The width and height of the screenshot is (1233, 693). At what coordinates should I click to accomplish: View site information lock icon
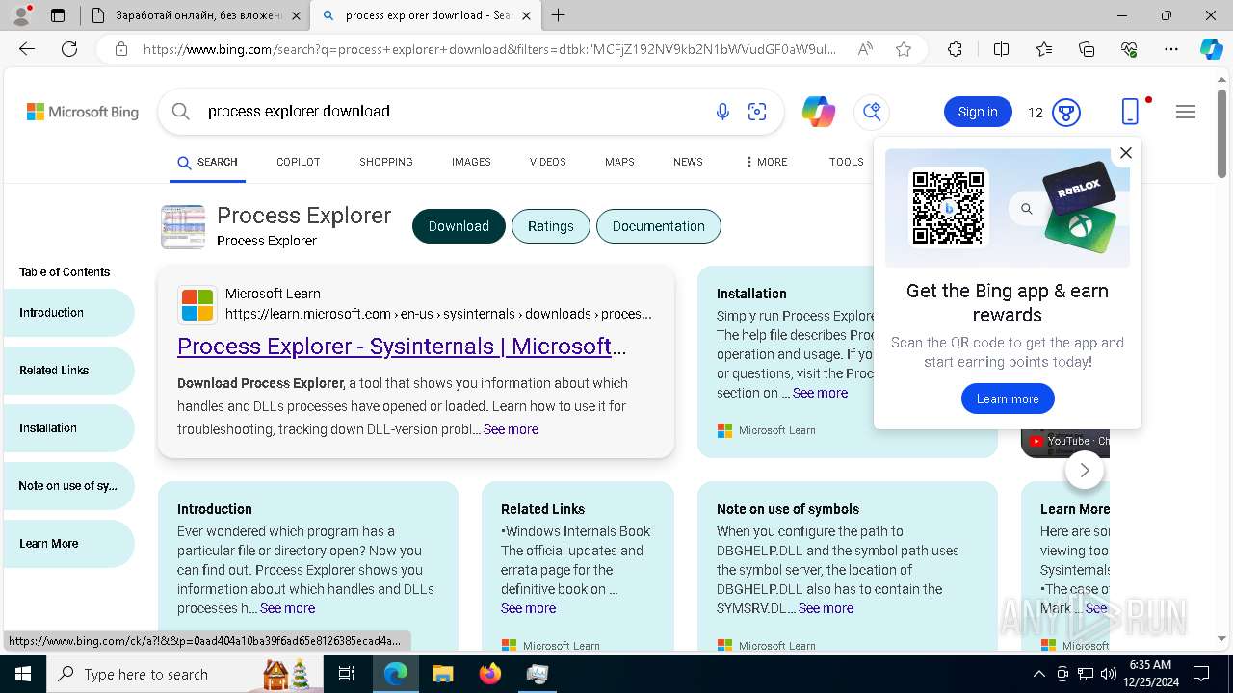pyautogui.click(x=120, y=49)
